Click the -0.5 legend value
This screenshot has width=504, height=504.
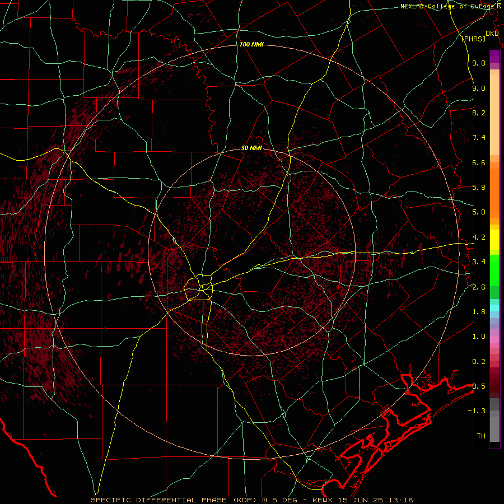tap(477, 386)
